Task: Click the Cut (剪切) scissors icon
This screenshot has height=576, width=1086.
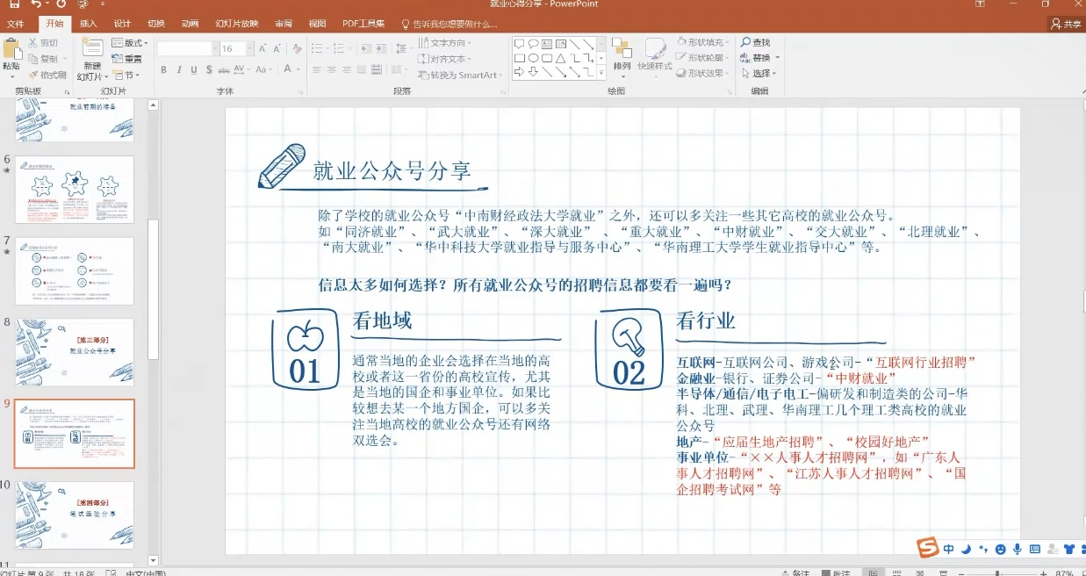Action: pyautogui.click(x=33, y=42)
